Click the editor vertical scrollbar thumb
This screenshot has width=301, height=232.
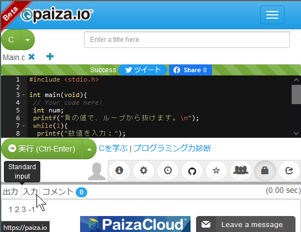pyautogui.click(x=296, y=94)
